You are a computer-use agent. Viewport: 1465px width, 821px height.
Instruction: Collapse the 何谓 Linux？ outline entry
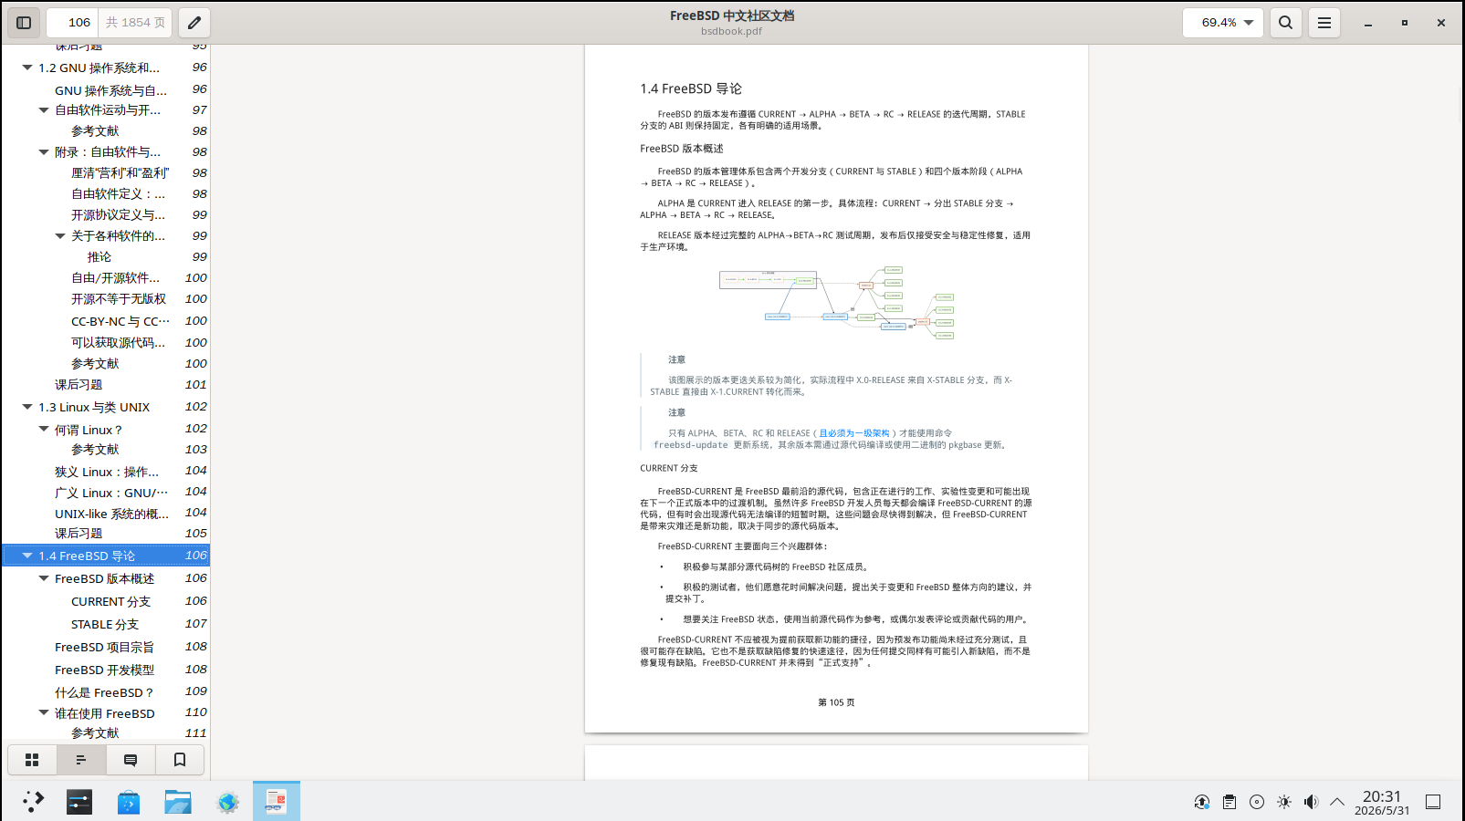pyautogui.click(x=44, y=429)
